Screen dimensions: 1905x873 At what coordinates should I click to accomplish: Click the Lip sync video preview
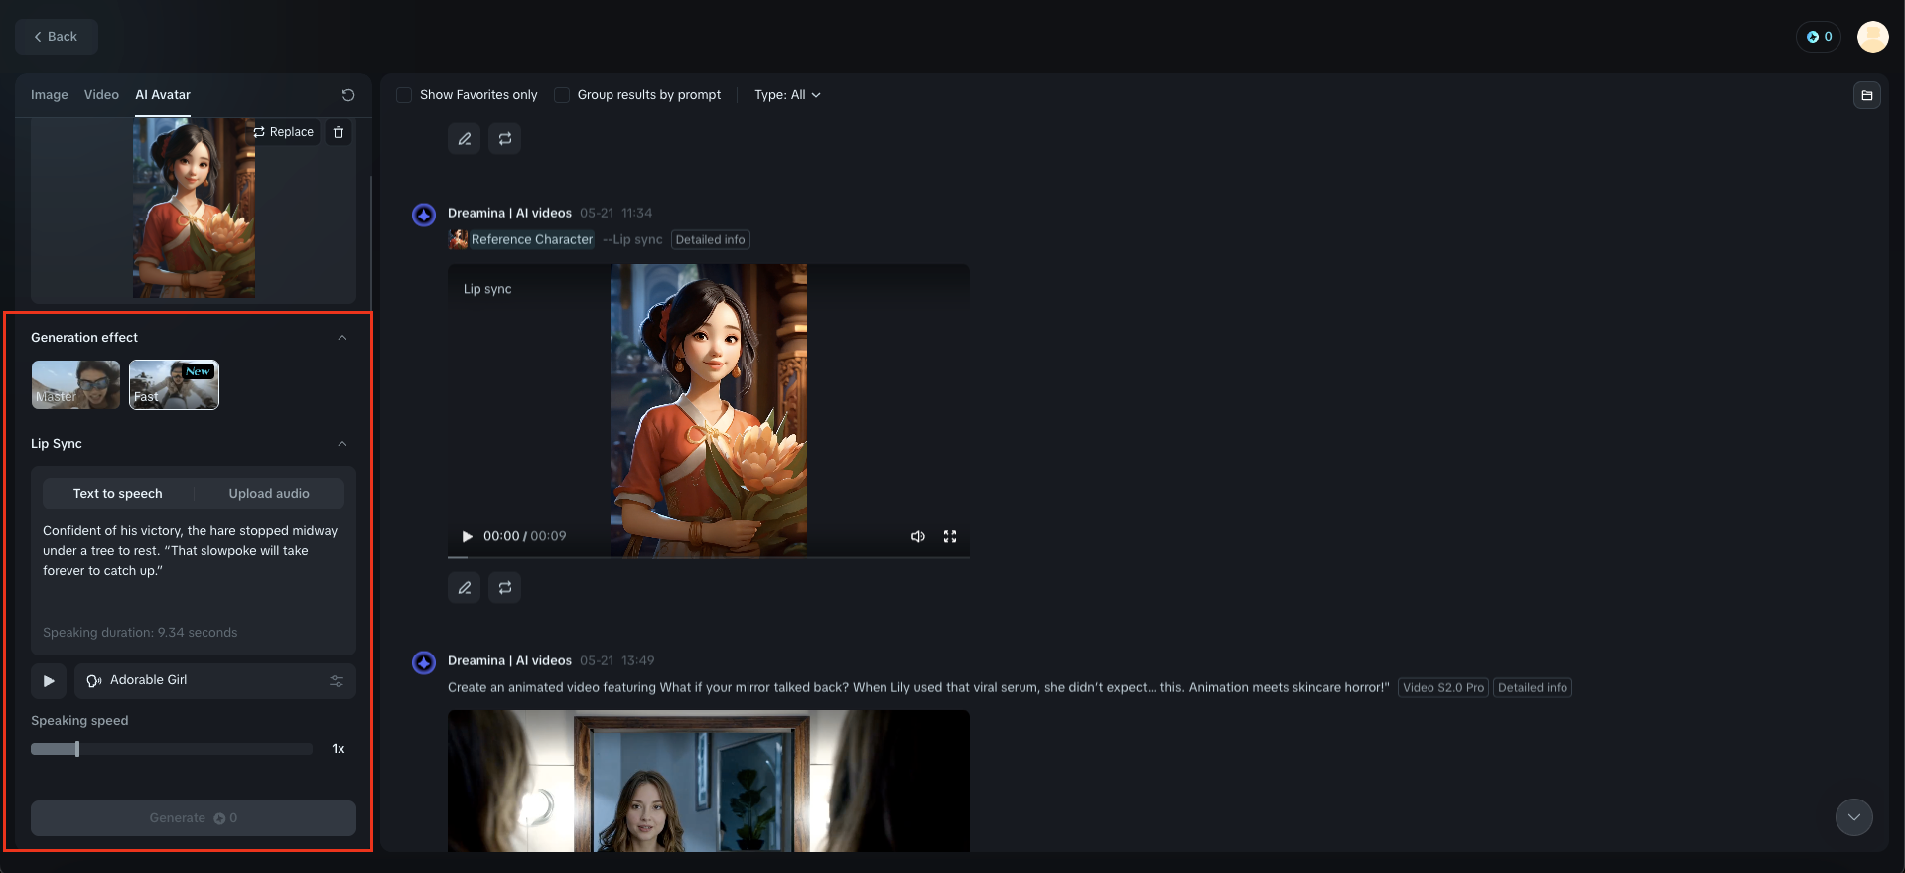(709, 410)
